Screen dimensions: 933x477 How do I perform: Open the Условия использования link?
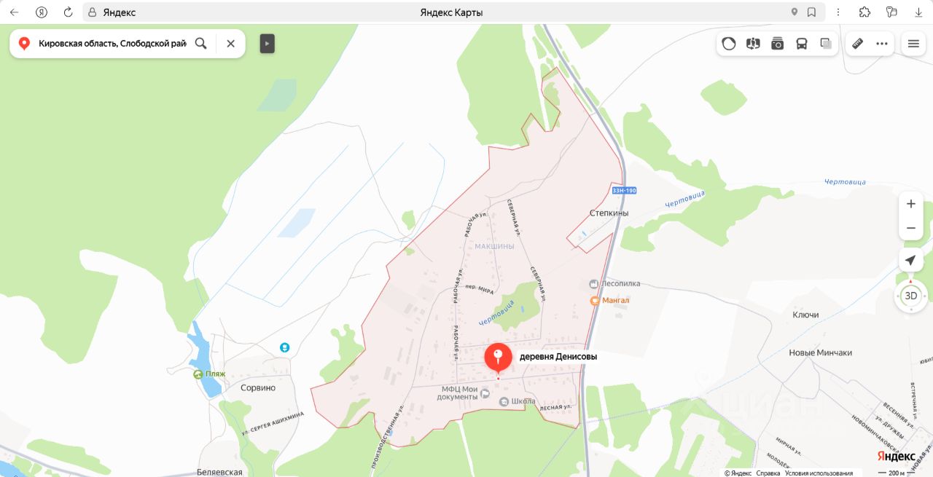click(819, 473)
